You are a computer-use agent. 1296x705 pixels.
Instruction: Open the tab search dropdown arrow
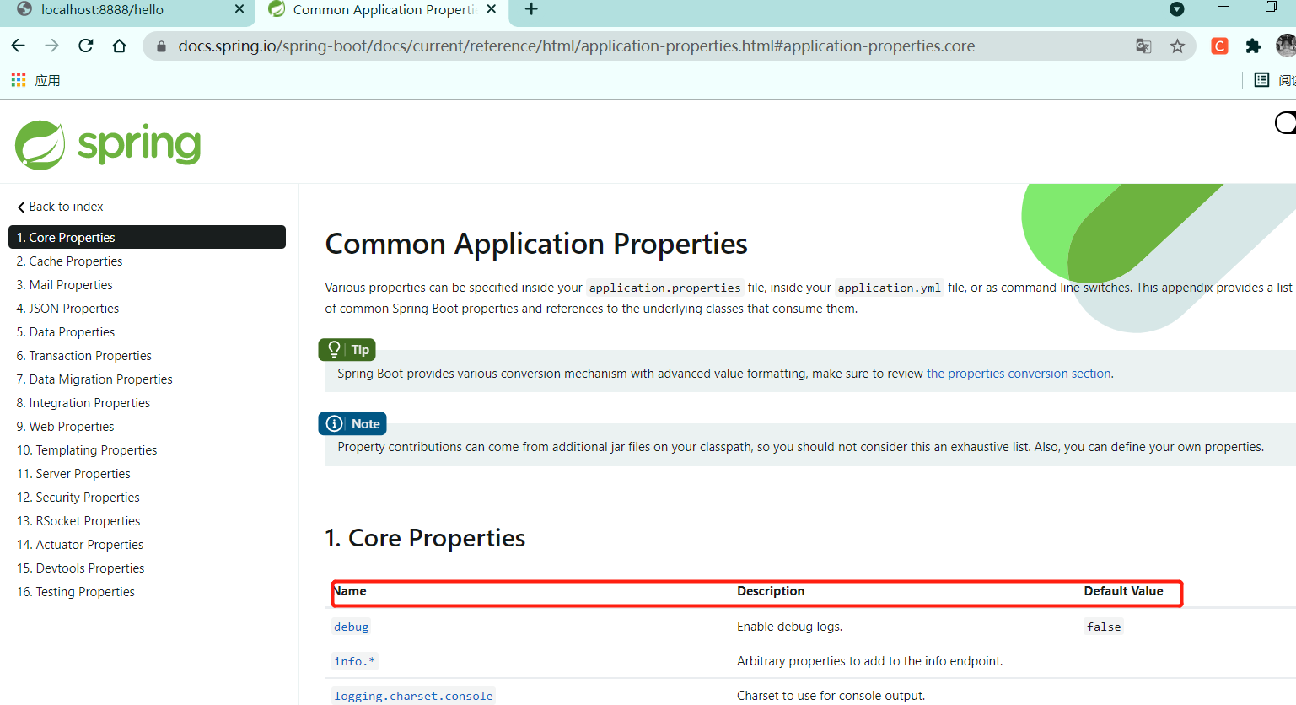(1177, 9)
